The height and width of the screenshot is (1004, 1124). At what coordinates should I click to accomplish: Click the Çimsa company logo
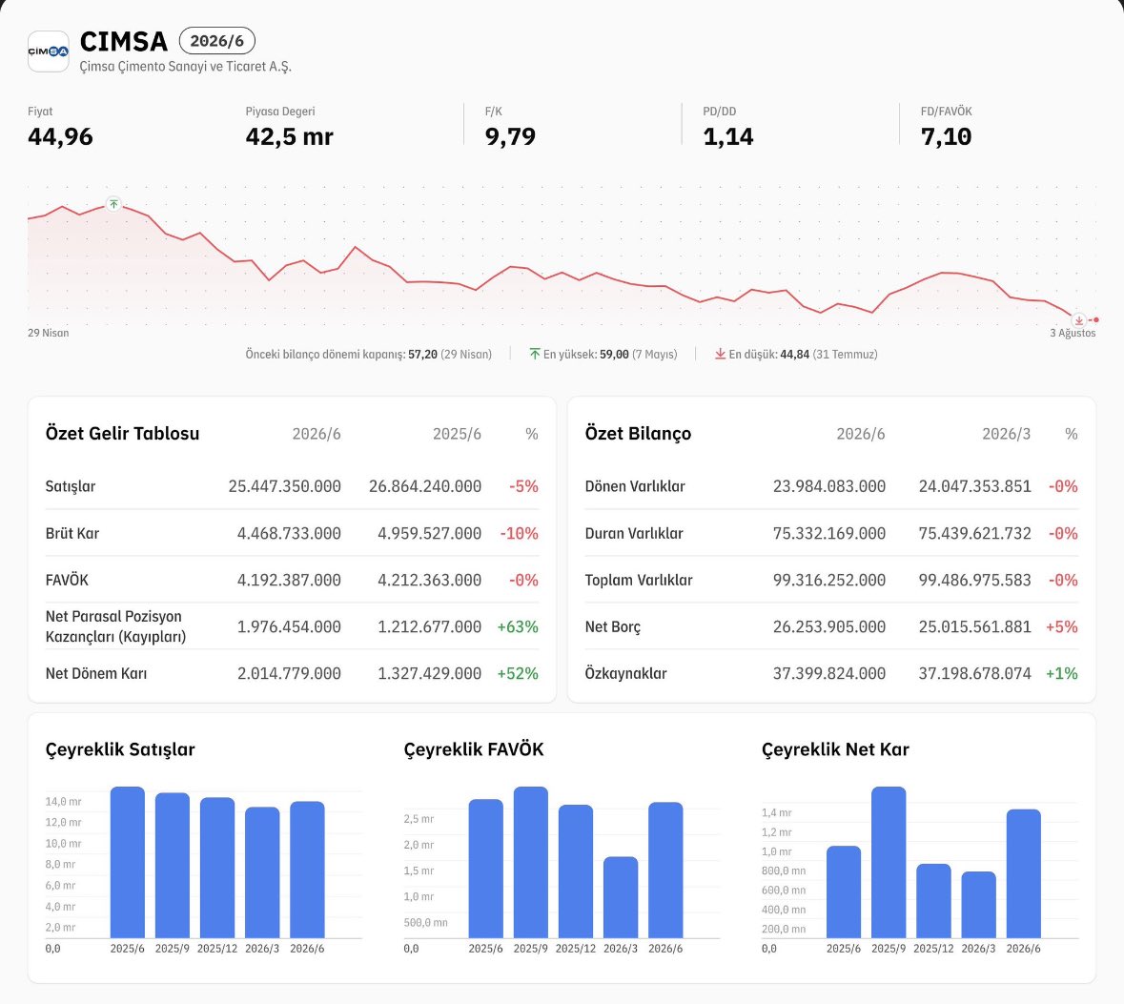[48, 51]
